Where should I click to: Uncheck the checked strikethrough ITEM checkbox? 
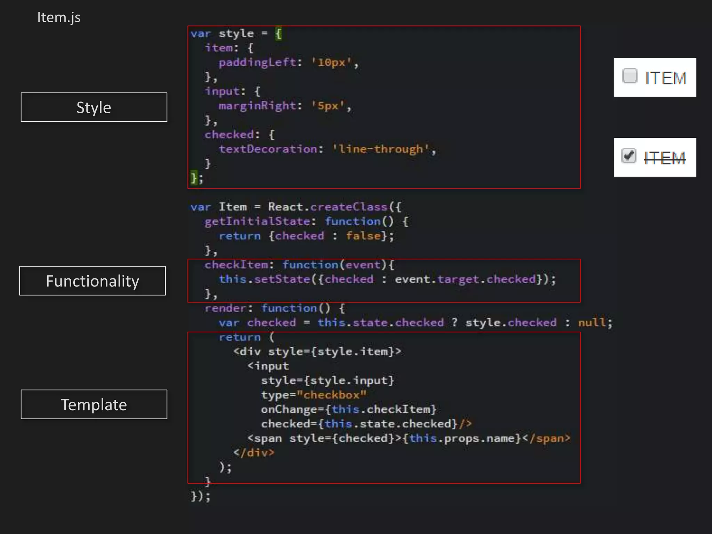pos(629,155)
